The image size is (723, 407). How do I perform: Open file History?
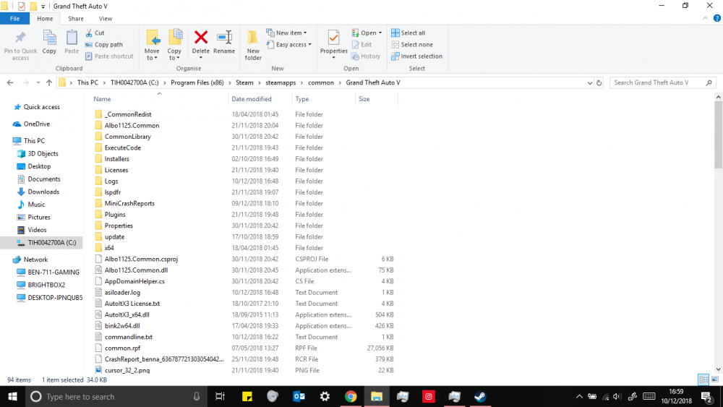366,56
